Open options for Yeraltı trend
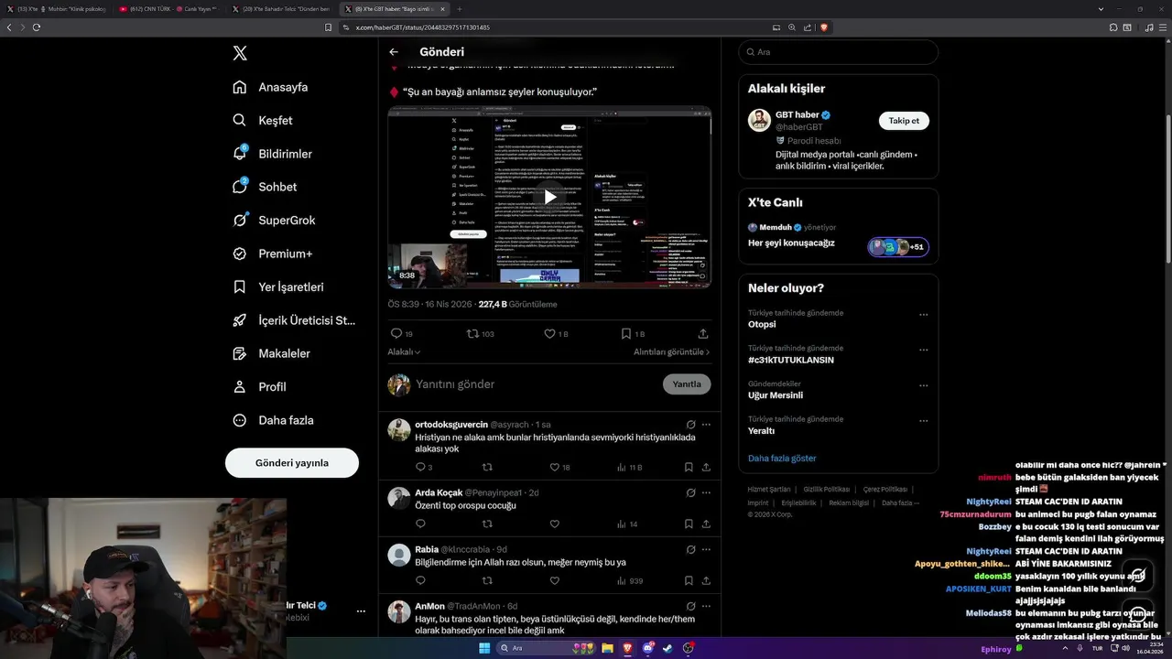The image size is (1172, 659). [x=923, y=420]
